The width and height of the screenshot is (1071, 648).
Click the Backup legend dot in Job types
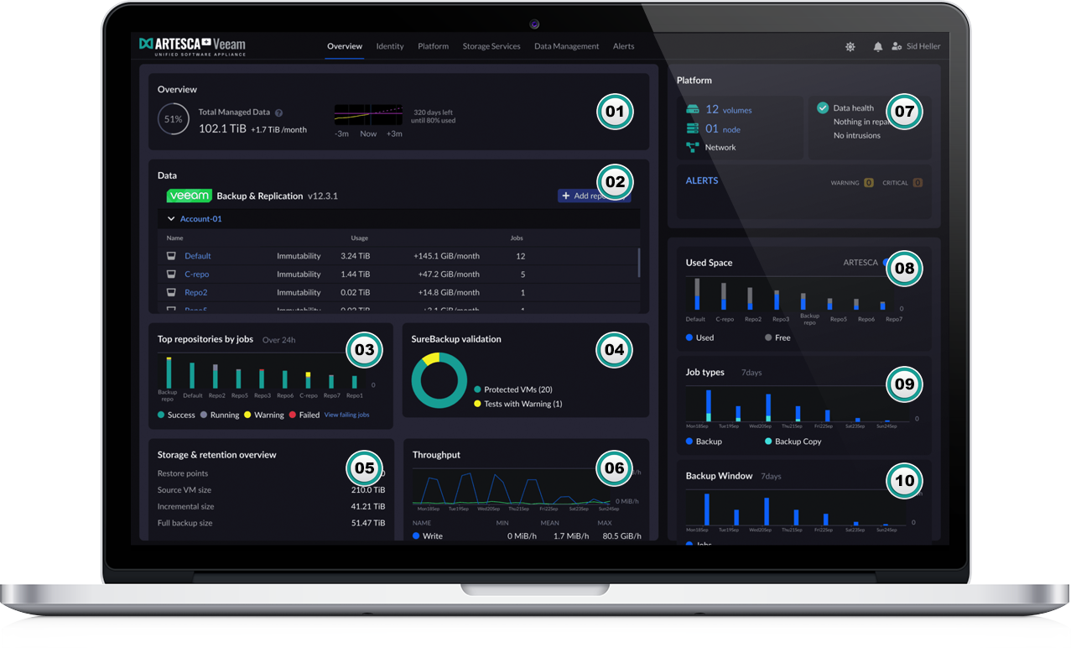[x=689, y=442]
